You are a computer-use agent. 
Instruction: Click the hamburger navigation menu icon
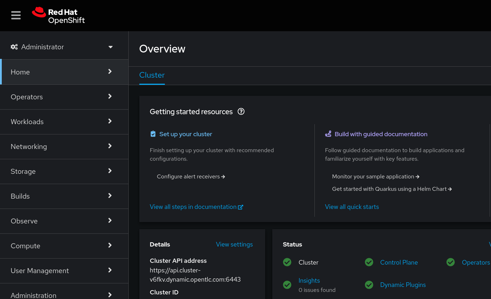[16, 15]
